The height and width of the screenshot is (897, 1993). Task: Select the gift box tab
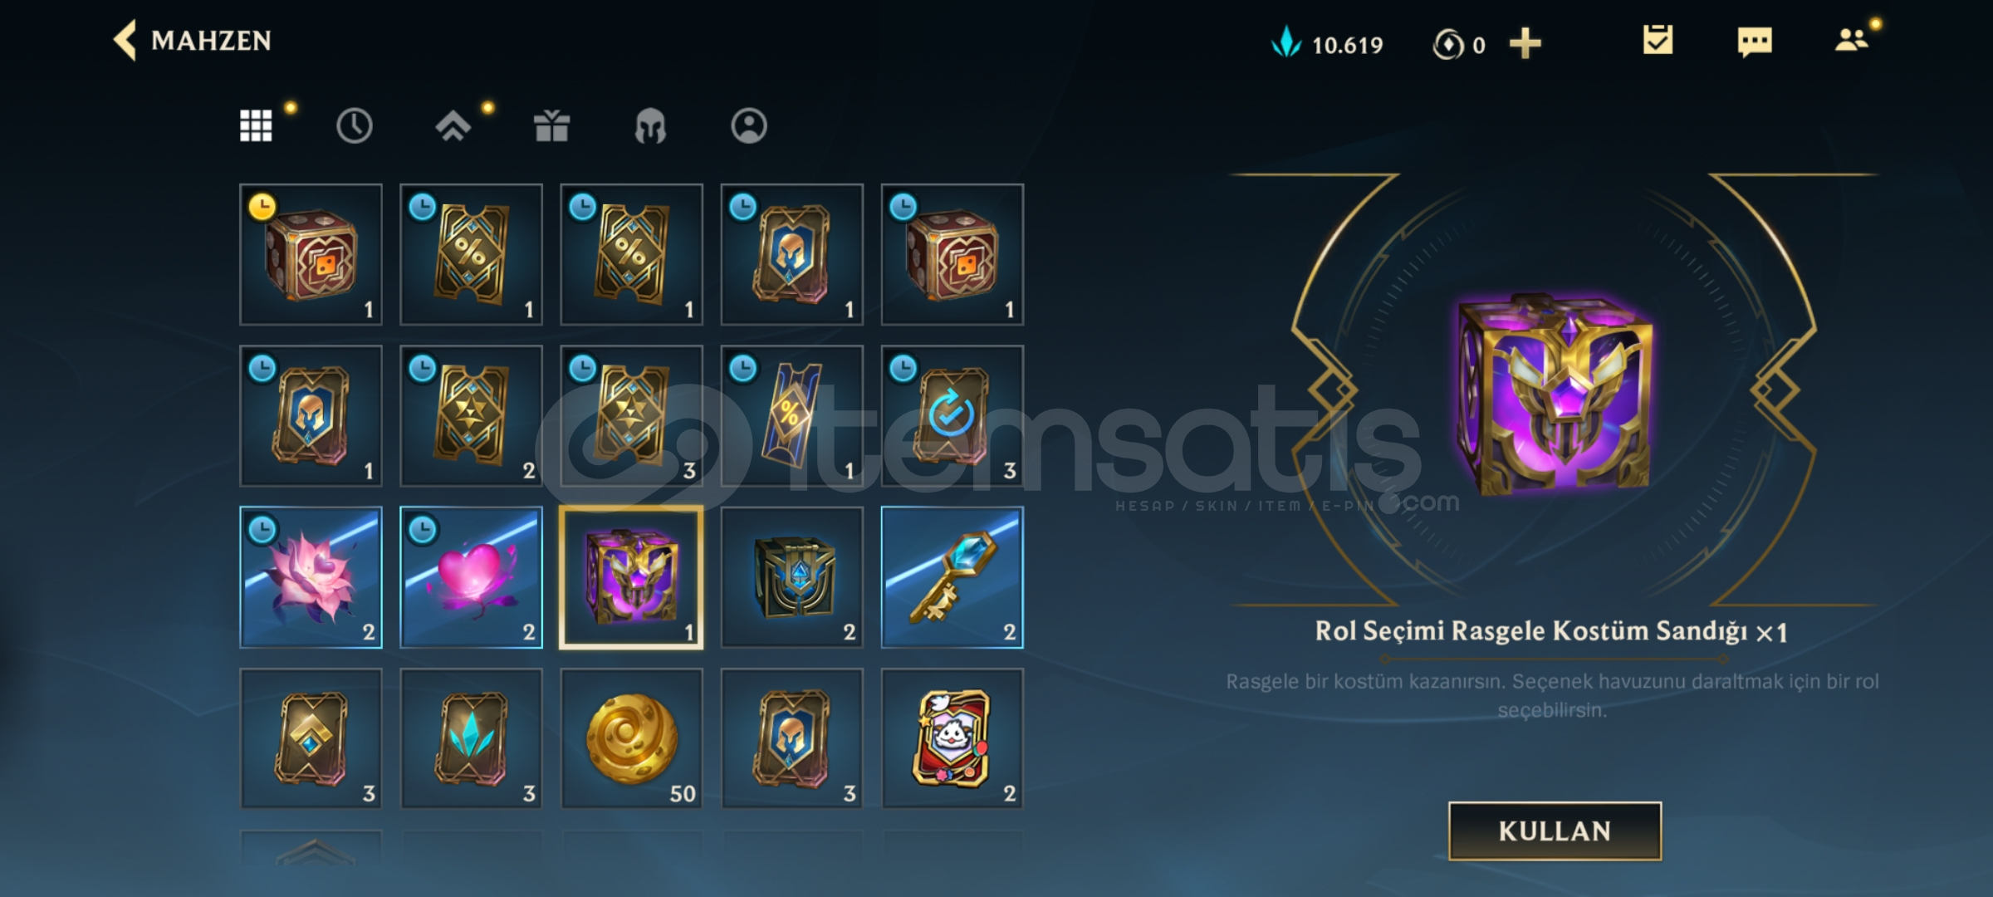[551, 126]
